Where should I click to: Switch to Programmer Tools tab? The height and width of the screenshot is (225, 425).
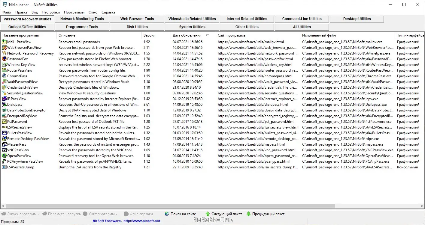[82, 27]
